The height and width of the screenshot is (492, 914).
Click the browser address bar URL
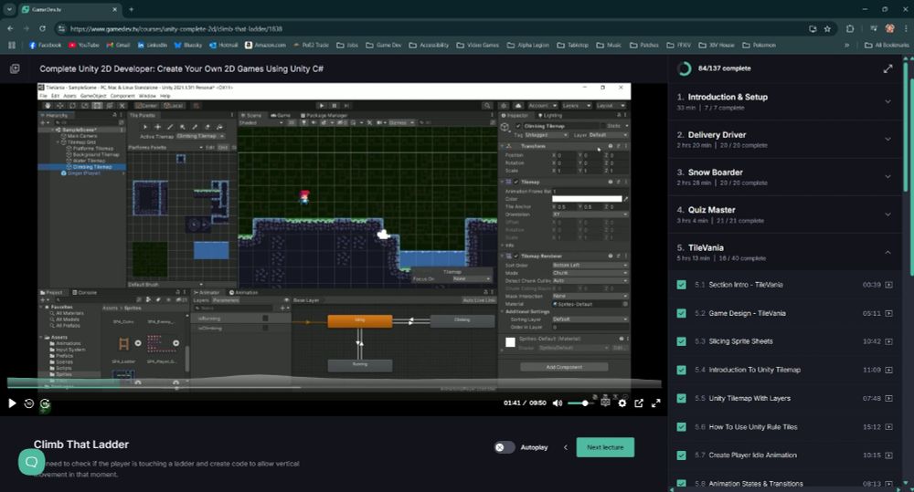(x=176, y=28)
